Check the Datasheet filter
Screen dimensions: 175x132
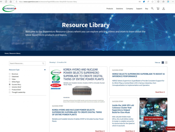tap(10, 77)
